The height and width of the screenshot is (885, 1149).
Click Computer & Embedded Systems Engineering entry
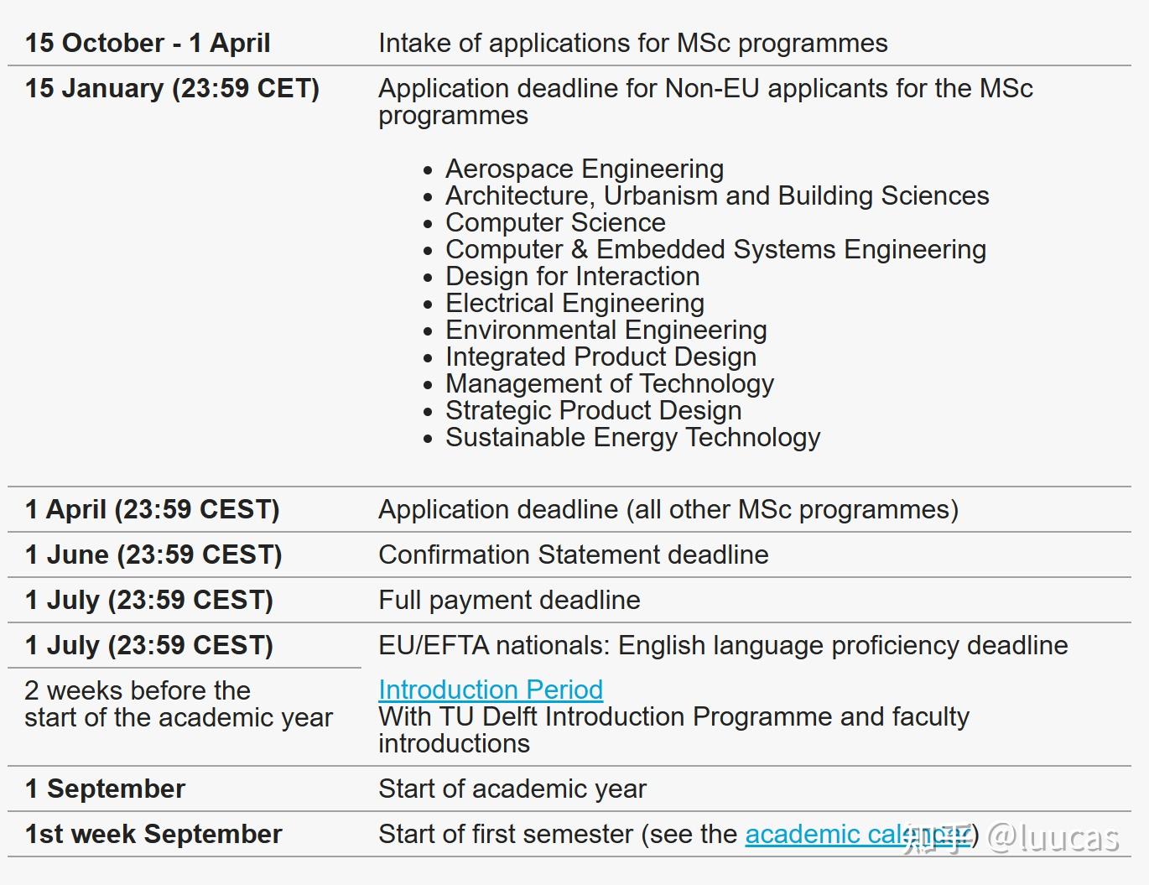(715, 249)
